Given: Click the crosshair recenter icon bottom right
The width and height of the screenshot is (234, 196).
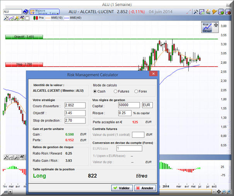Looking at the screenshot, I should 219,191.
